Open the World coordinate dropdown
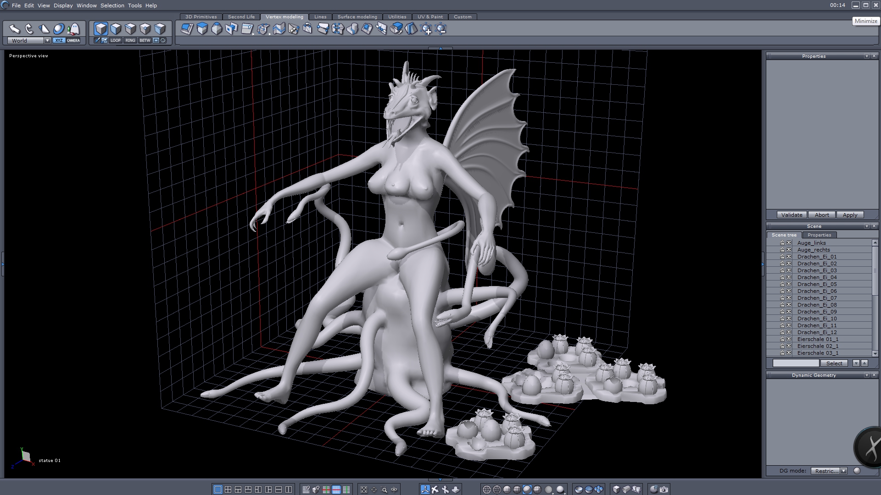The image size is (881, 495). 47,40
